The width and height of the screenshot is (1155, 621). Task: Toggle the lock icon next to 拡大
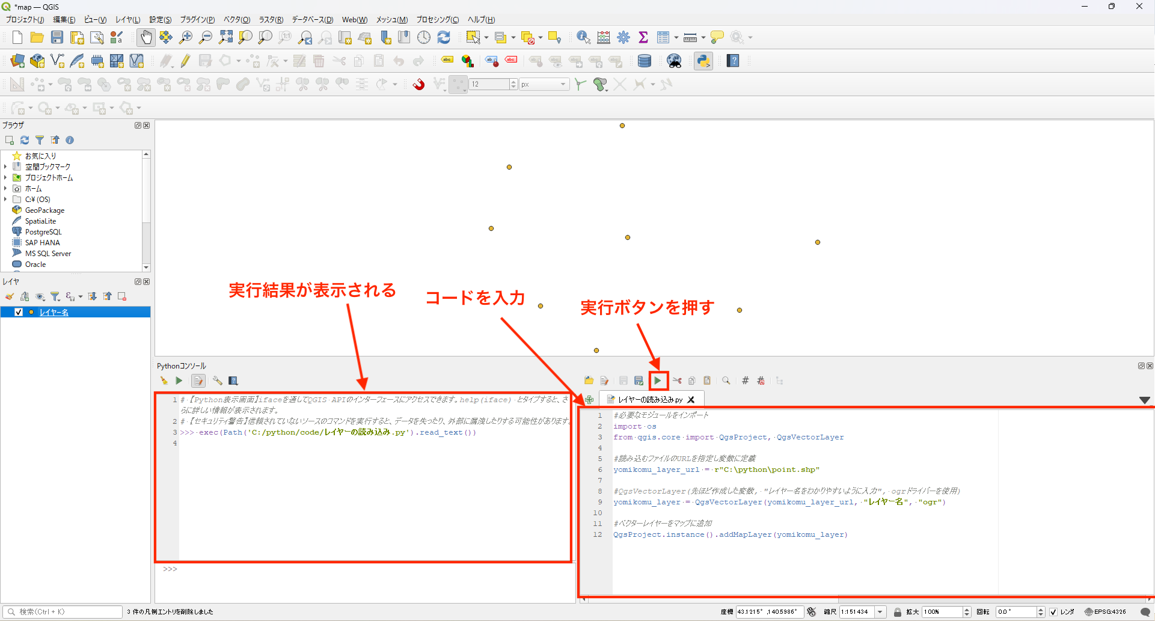coord(898,611)
